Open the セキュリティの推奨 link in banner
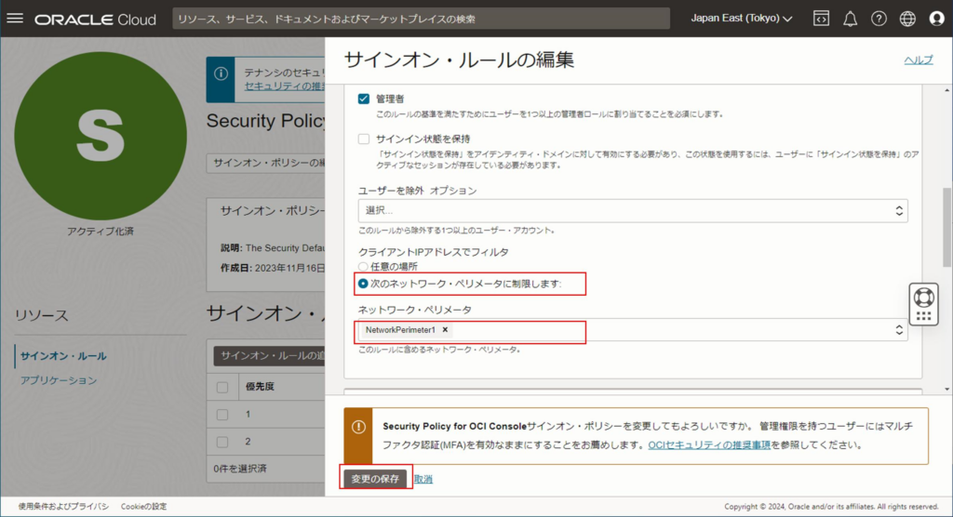The width and height of the screenshot is (953, 517). click(x=284, y=86)
